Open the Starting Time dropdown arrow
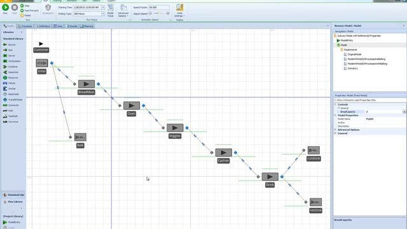This screenshot has height=229, width=407. pos(103,8)
